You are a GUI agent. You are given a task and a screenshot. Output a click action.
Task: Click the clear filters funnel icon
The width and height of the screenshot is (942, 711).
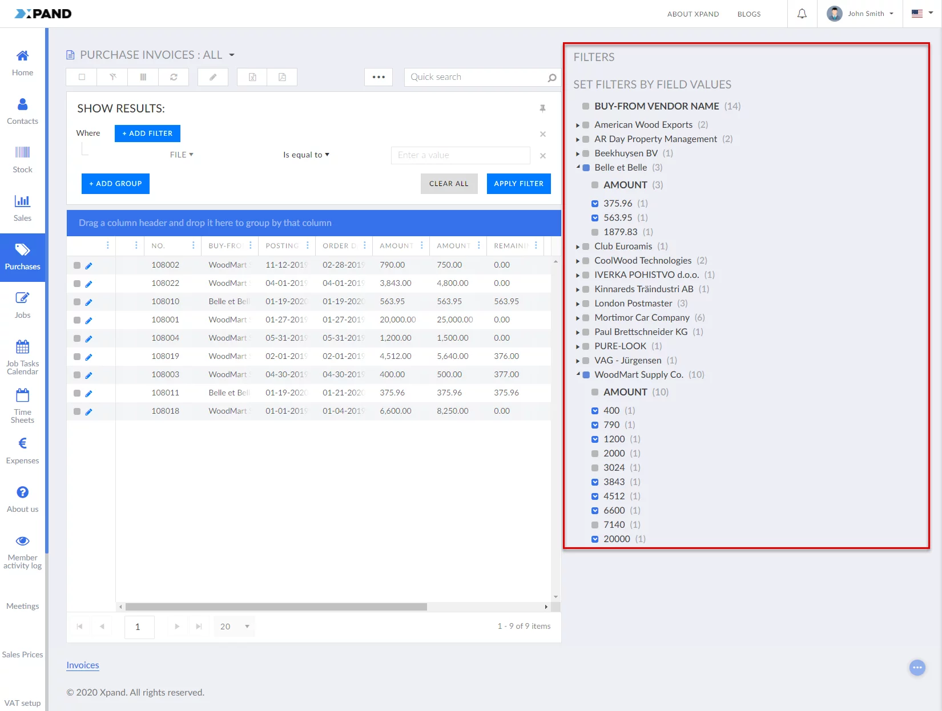pos(112,77)
